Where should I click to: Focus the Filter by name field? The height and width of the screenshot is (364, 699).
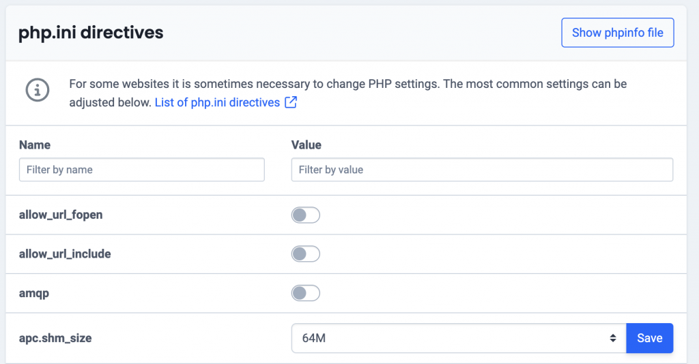tap(142, 170)
